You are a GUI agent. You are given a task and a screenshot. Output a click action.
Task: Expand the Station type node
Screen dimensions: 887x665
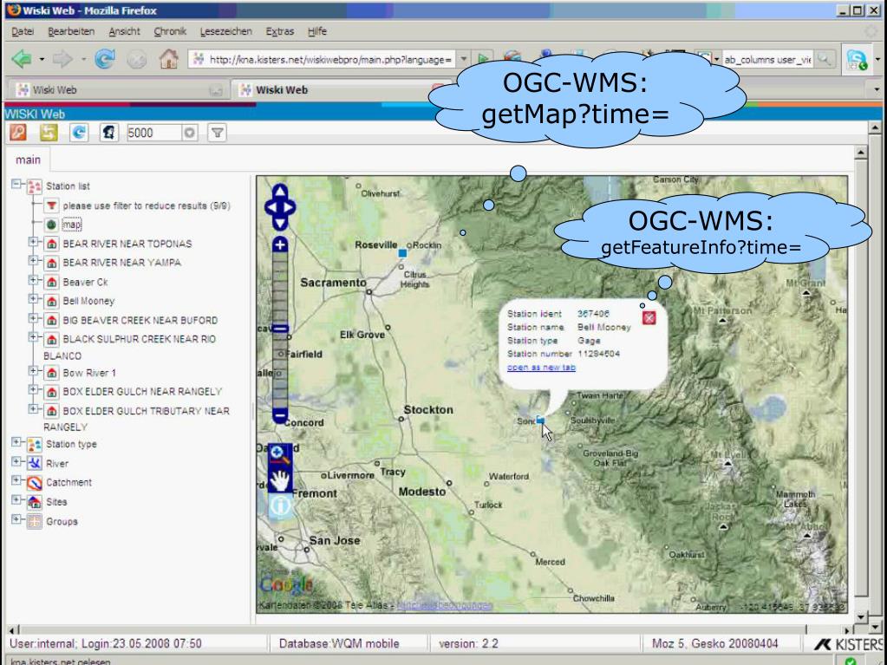(16, 442)
